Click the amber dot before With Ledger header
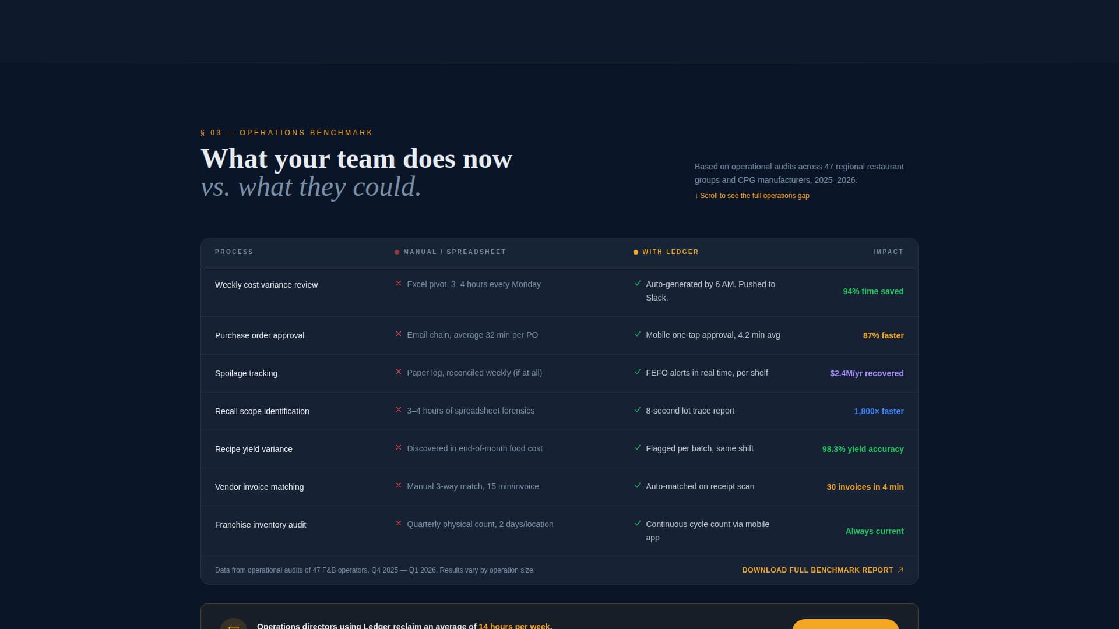The width and height of the screenshot is (1119, 629). coord(636,252)
